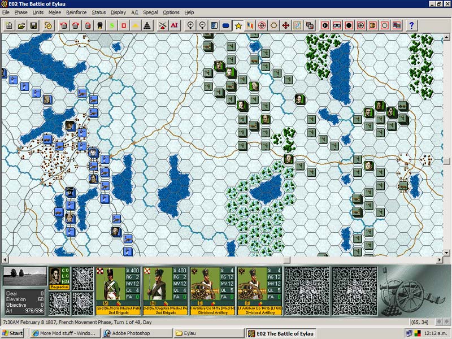
Task: Click the yellow triangle toolbar icon
Action: point(136,25)
